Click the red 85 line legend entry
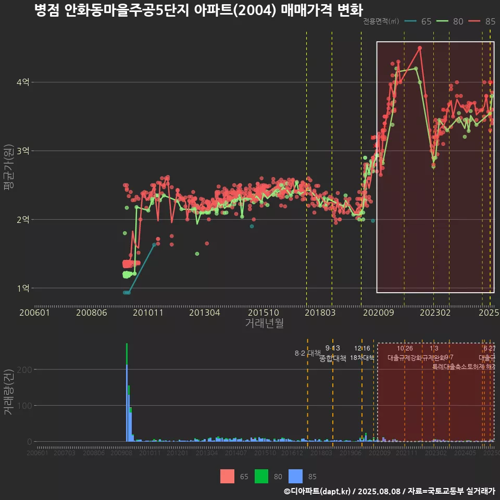 [x=482, y=21]
